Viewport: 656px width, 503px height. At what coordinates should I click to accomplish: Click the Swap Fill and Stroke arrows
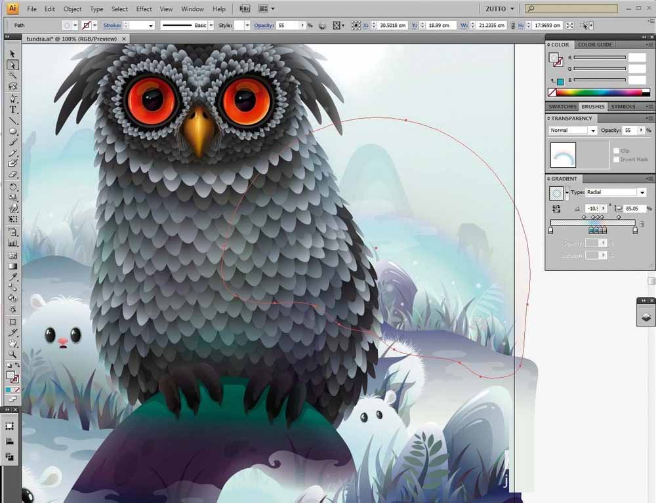coord(17,365)
